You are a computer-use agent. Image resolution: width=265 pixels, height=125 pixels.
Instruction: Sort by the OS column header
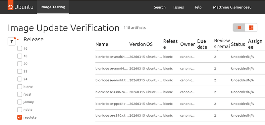(x=149, y=44)
